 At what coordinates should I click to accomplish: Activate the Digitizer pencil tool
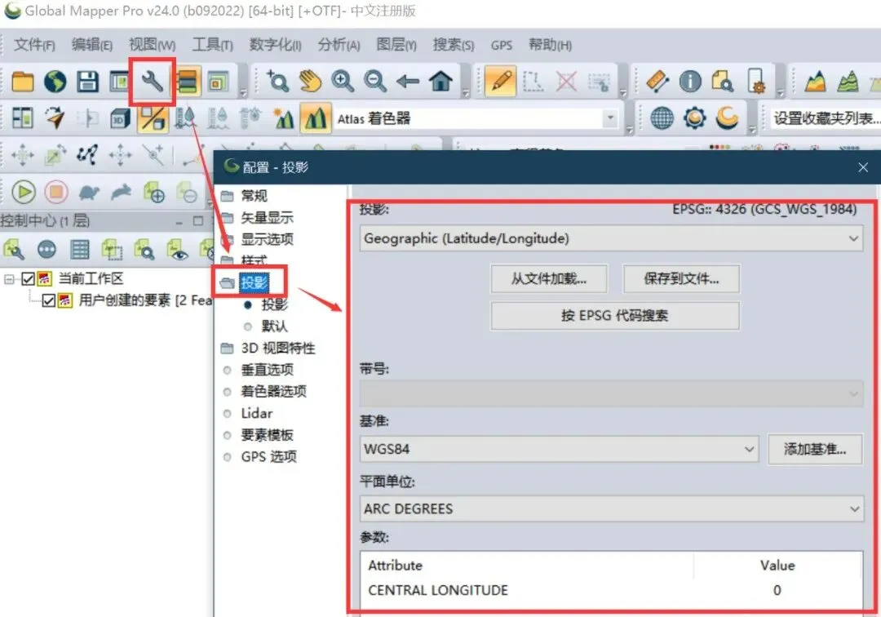pos(501,82)
